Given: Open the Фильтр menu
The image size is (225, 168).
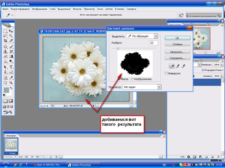Looking at the screenshot, I should tap(77, 9).
